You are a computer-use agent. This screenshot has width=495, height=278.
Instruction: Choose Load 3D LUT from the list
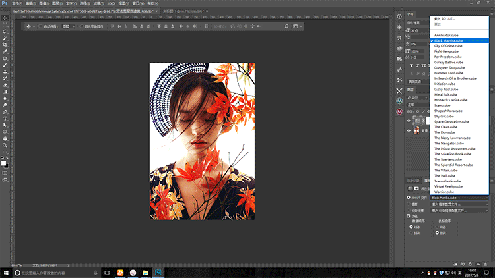444,19
